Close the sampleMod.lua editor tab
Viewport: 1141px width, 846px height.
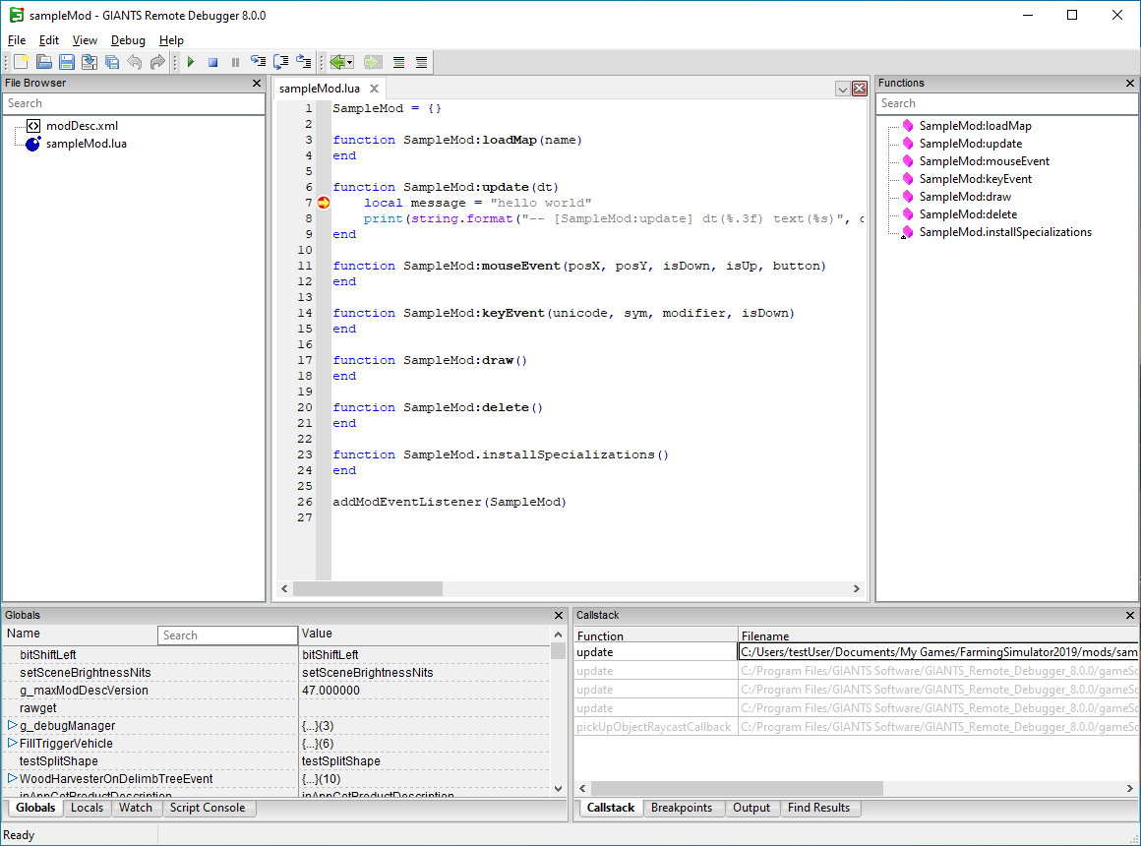coord(374,89)
